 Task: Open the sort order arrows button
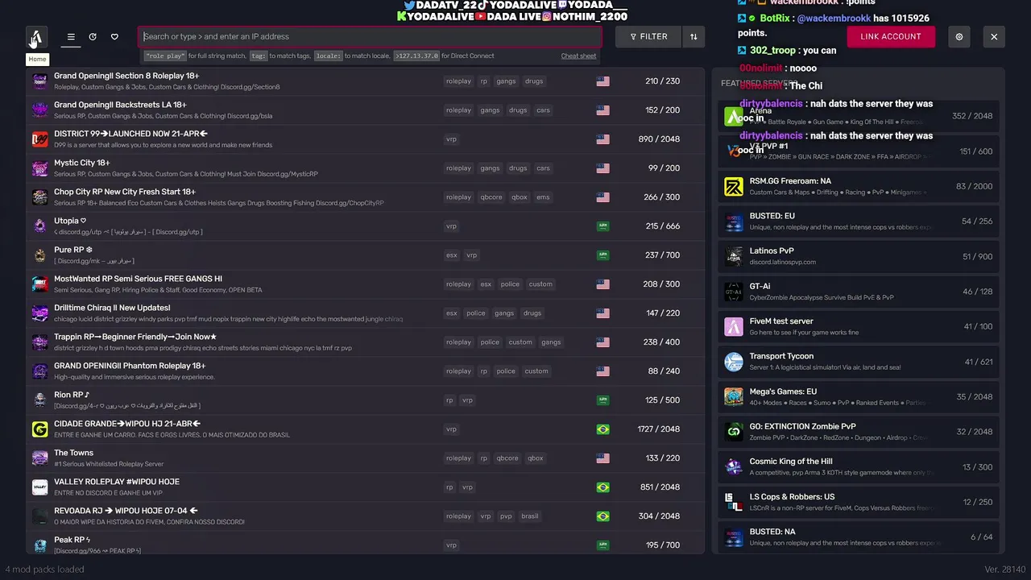tap(694, 37)
